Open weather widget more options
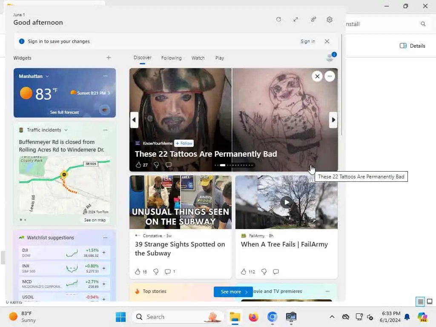 point(105,76)
